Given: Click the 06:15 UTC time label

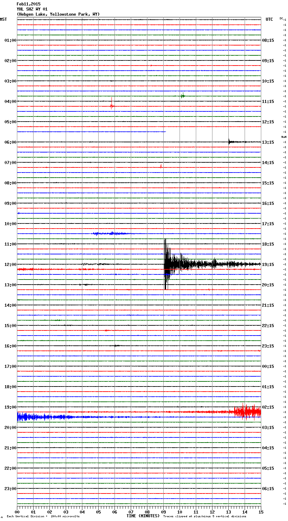Looking at the screenshot, I should [268, 489].
